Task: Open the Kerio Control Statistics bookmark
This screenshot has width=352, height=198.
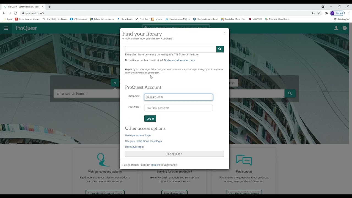Action: click(27, 19)
